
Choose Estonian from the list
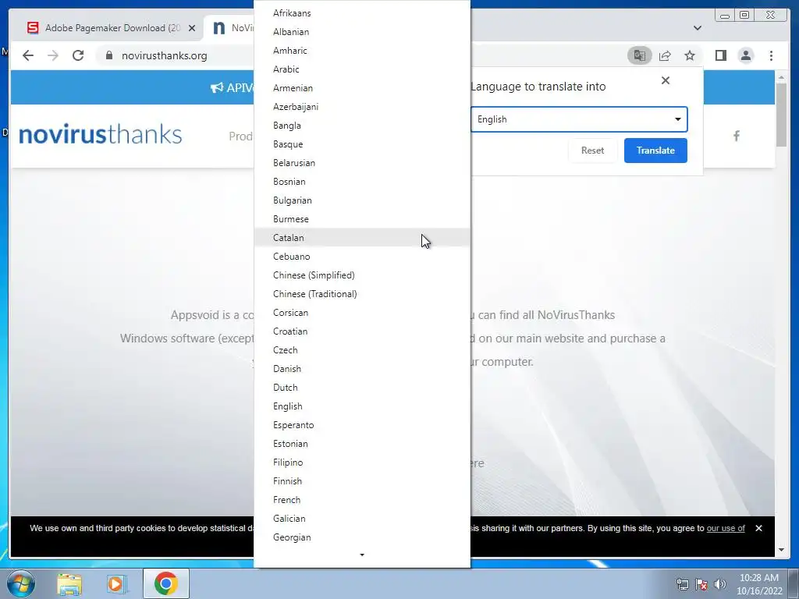[362, 444]
